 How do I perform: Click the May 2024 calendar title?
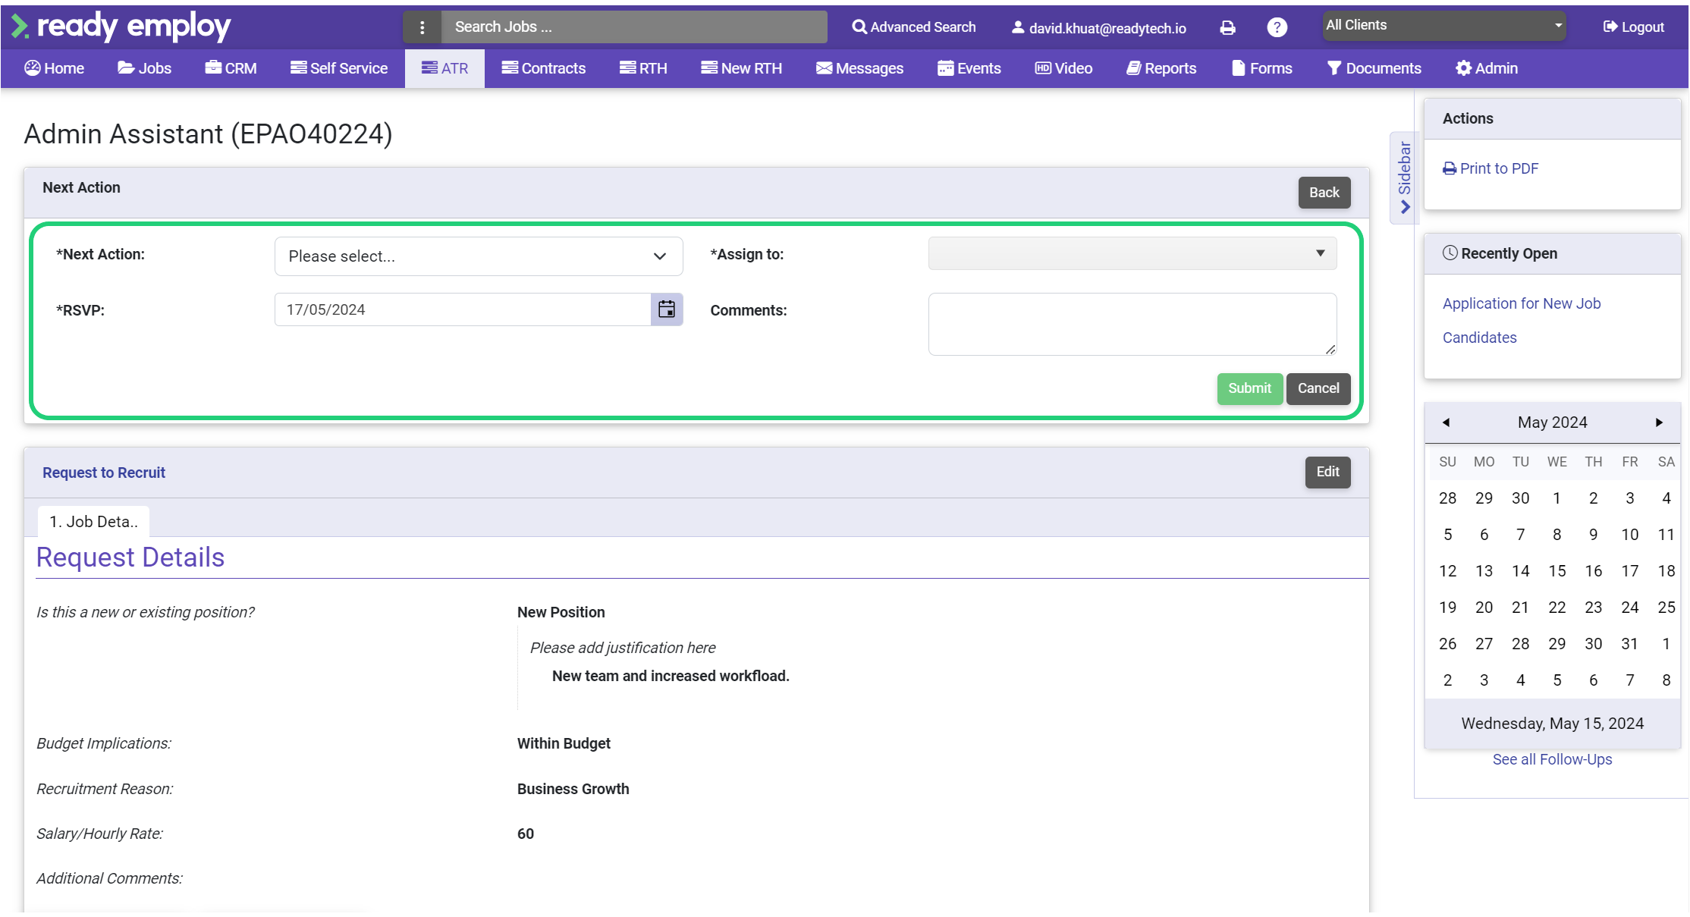pos(1552,422)
